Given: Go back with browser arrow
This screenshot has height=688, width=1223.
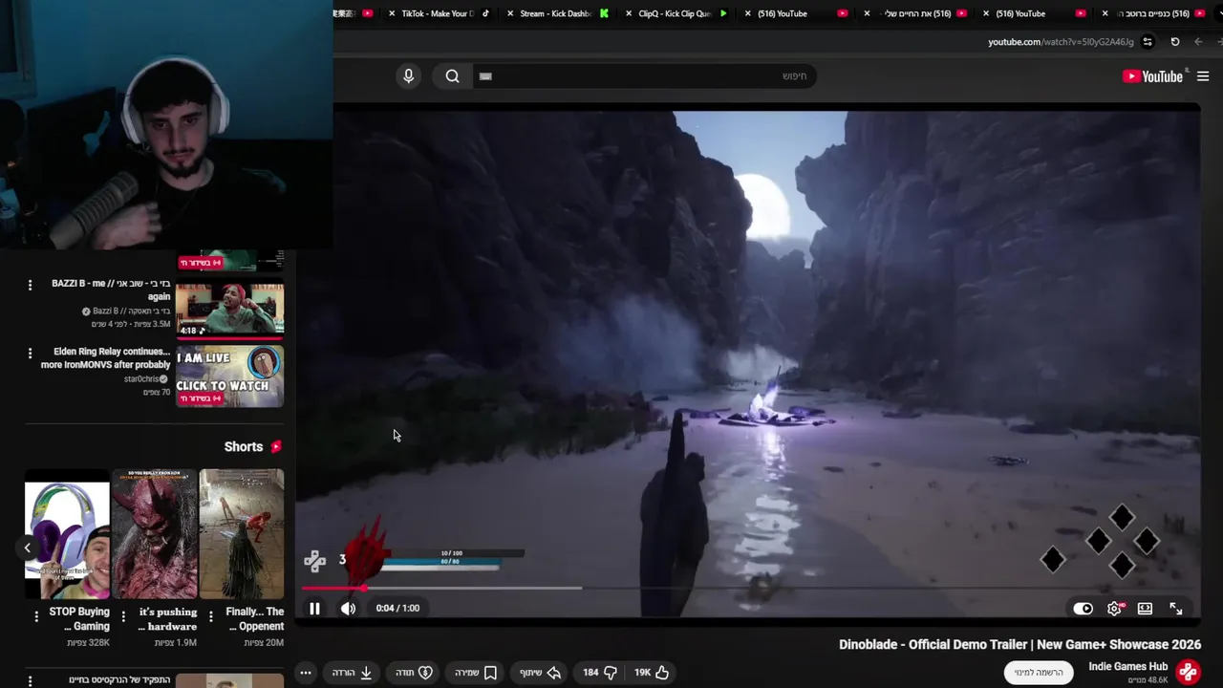Looking at the screenshot, I should [x=1198, y=42].
